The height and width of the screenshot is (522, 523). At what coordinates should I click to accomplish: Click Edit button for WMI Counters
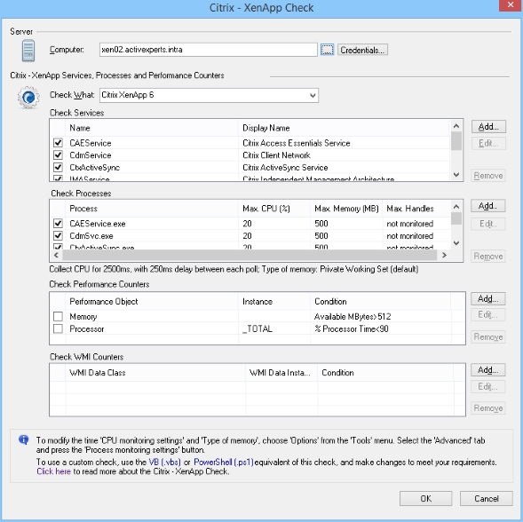[x=488, y=386]
